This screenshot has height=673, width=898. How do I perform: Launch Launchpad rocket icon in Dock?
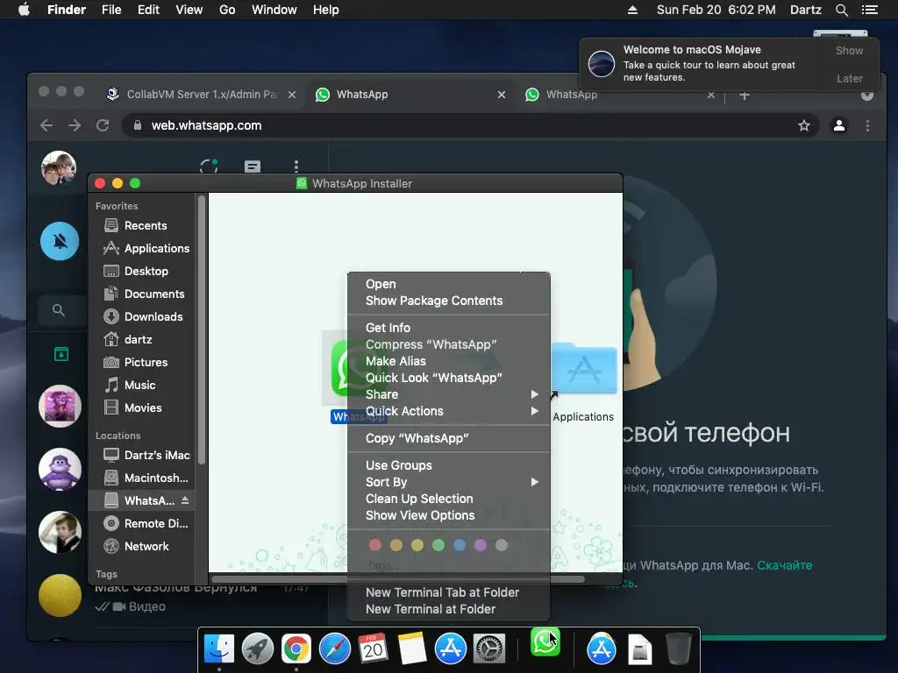click(x=258, y=649)
